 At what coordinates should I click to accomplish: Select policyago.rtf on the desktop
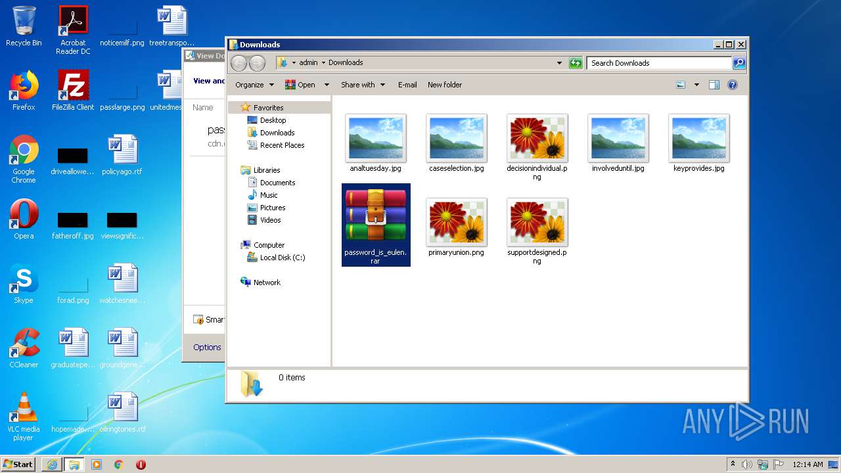pyautogui.click(x=122, y=155)
